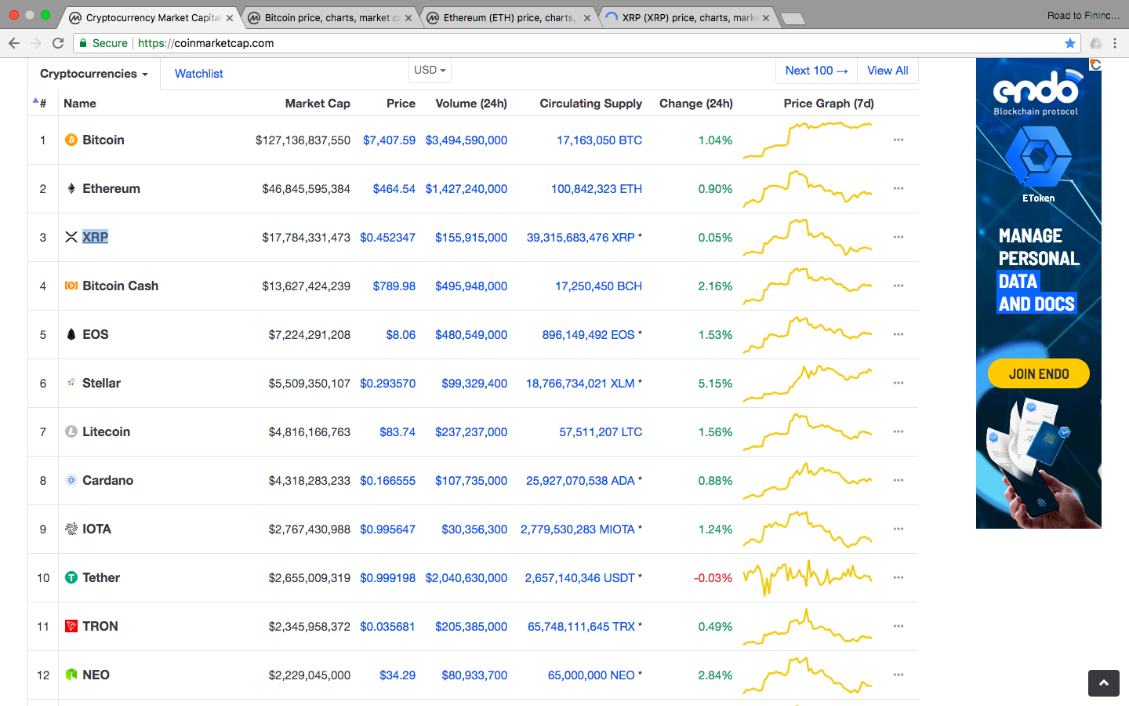Open the XRP coin name link
Image resolution: width=1129 pixels, height=706 pixels.
[96, 238]
